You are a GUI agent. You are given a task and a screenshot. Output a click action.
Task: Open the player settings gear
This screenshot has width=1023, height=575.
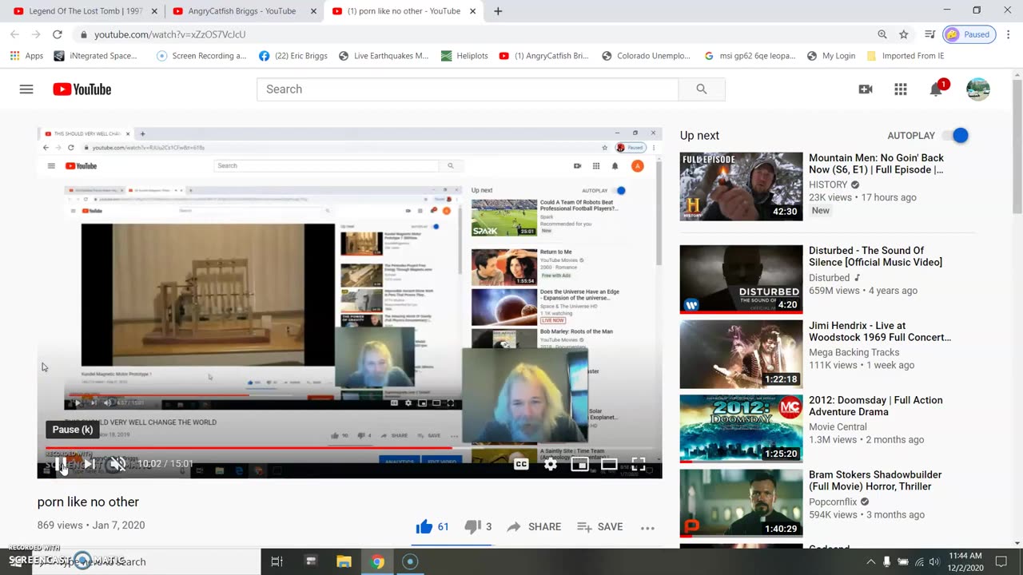[551, 464]
